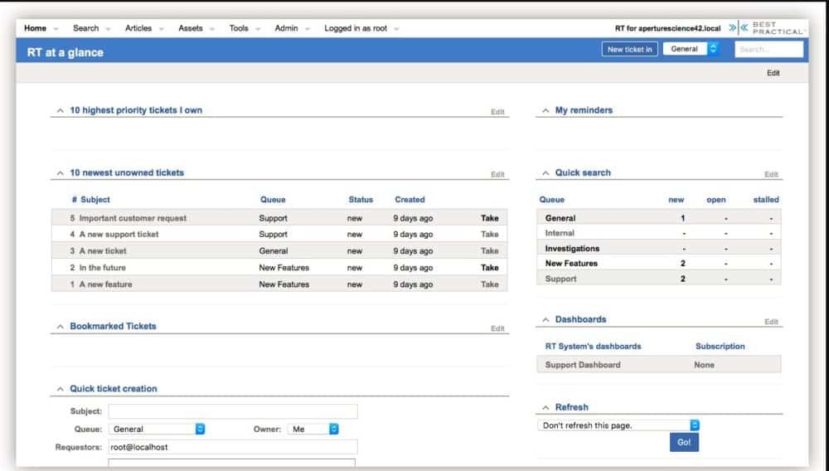This screenshot has height=471, width=829.
Task: Click the Best Practical logo
Action: pyautogui.click(x=766, y=28)
